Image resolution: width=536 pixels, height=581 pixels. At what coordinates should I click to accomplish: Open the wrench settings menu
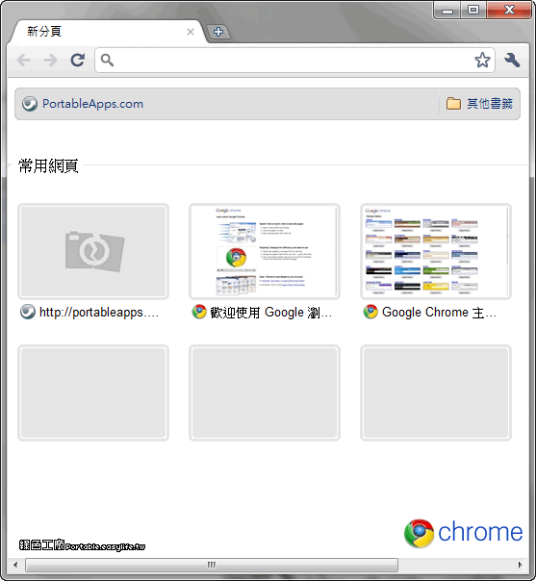tap(512, 60)
